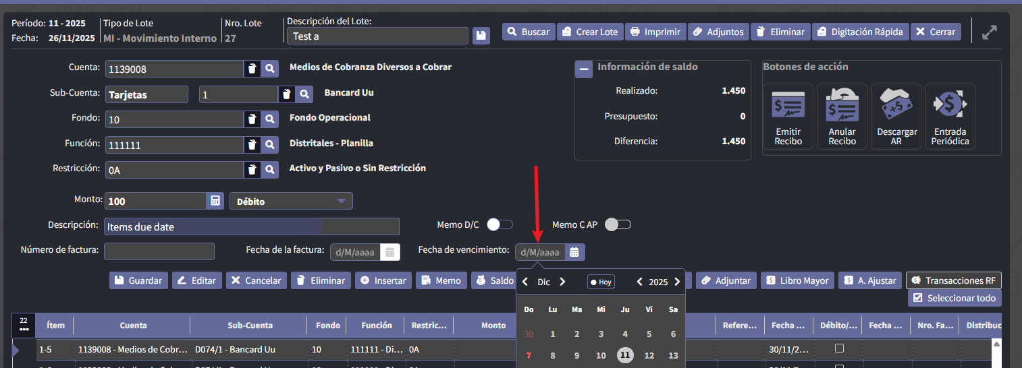Go to next month in calendar
The image size is (1022, 368).
562,282
